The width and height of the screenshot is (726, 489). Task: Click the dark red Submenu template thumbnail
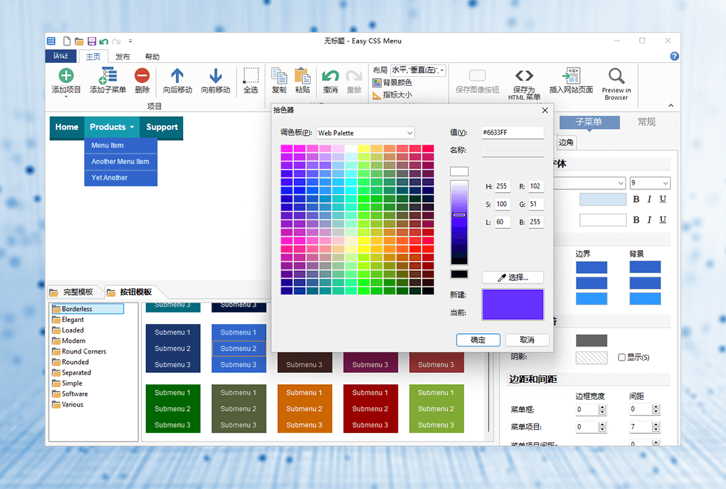coord(371,409)
